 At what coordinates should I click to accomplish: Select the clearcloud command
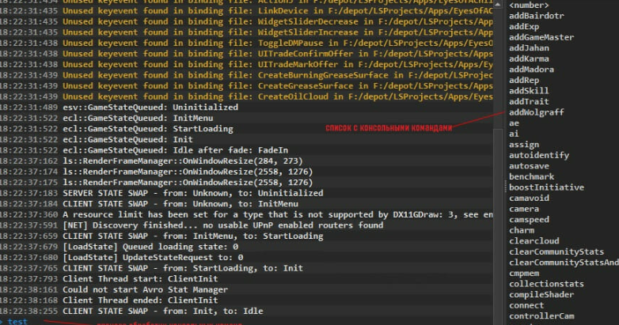pos(534,241)
